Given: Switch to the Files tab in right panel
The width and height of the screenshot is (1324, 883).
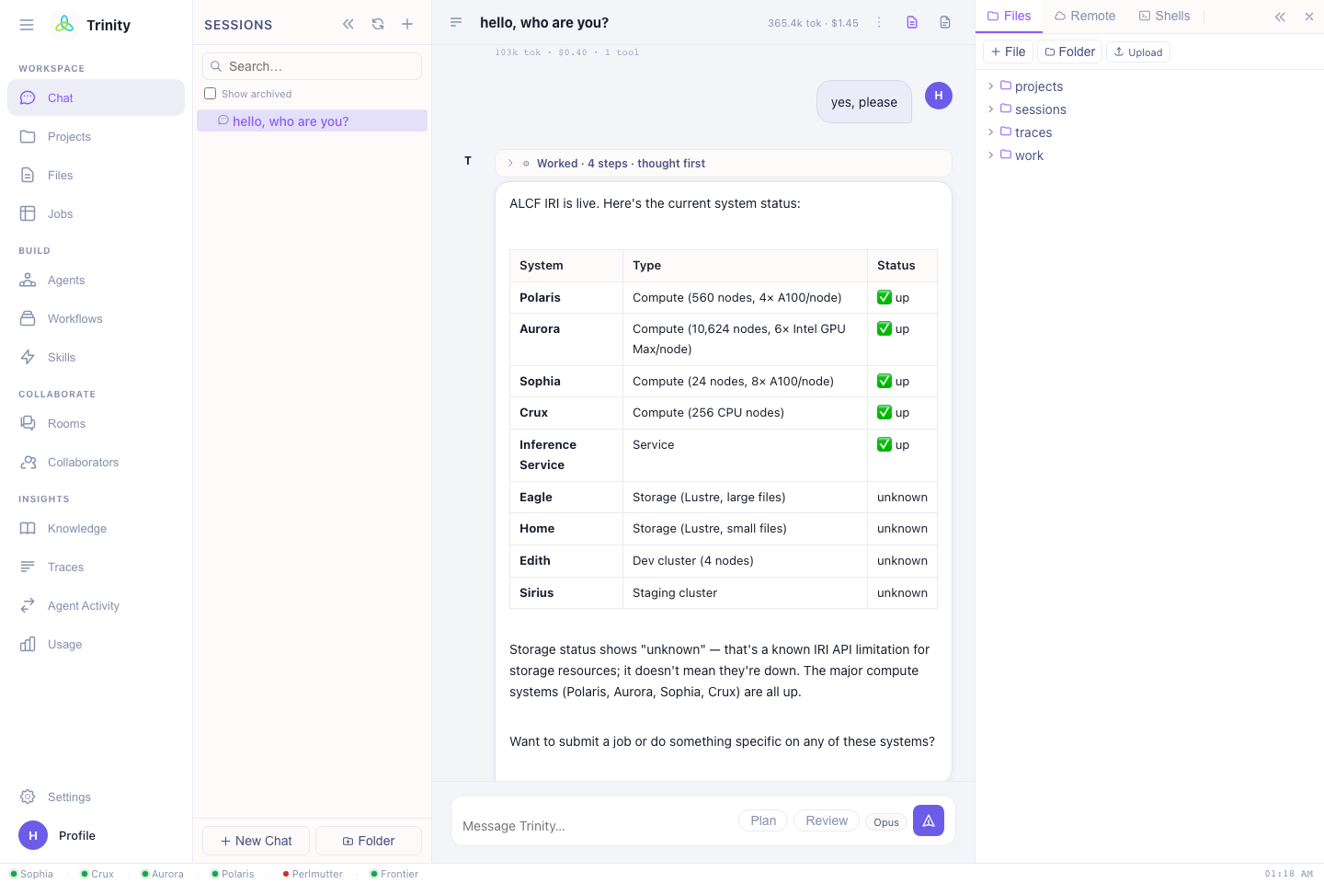Looking at the screenshot, I should click(1009, 16).
